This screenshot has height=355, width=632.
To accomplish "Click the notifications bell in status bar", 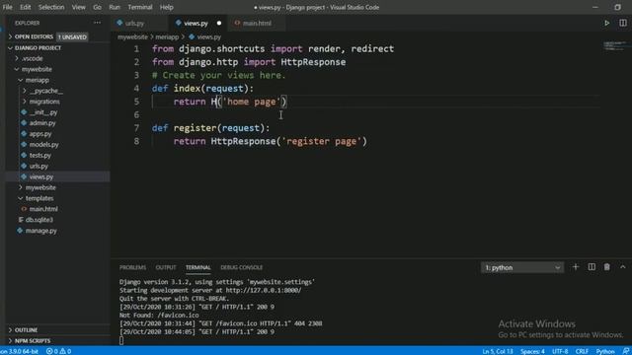I will tap(625, 351).
